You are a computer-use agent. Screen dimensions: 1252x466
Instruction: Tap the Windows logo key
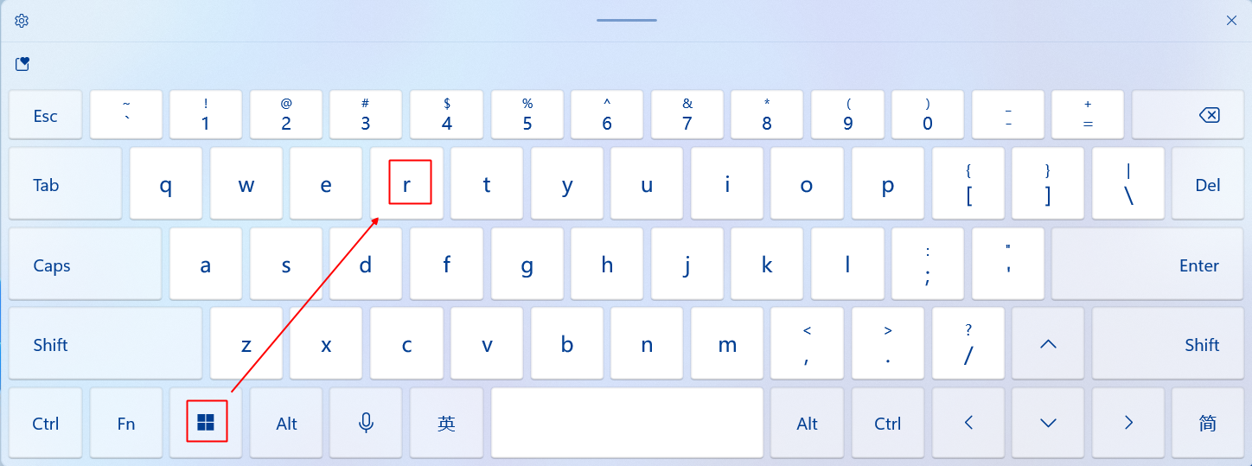tap(206, 423)
